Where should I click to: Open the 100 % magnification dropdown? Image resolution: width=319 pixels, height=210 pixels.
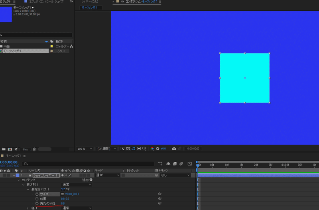click(x=85, y=149)
